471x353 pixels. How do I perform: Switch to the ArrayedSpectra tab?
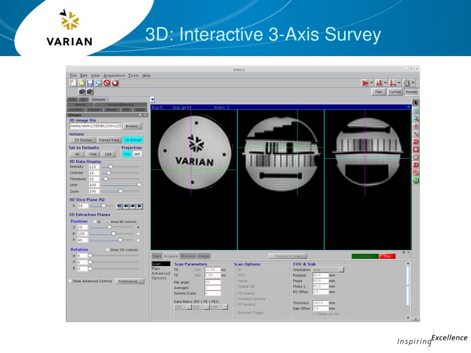[121, 105]
